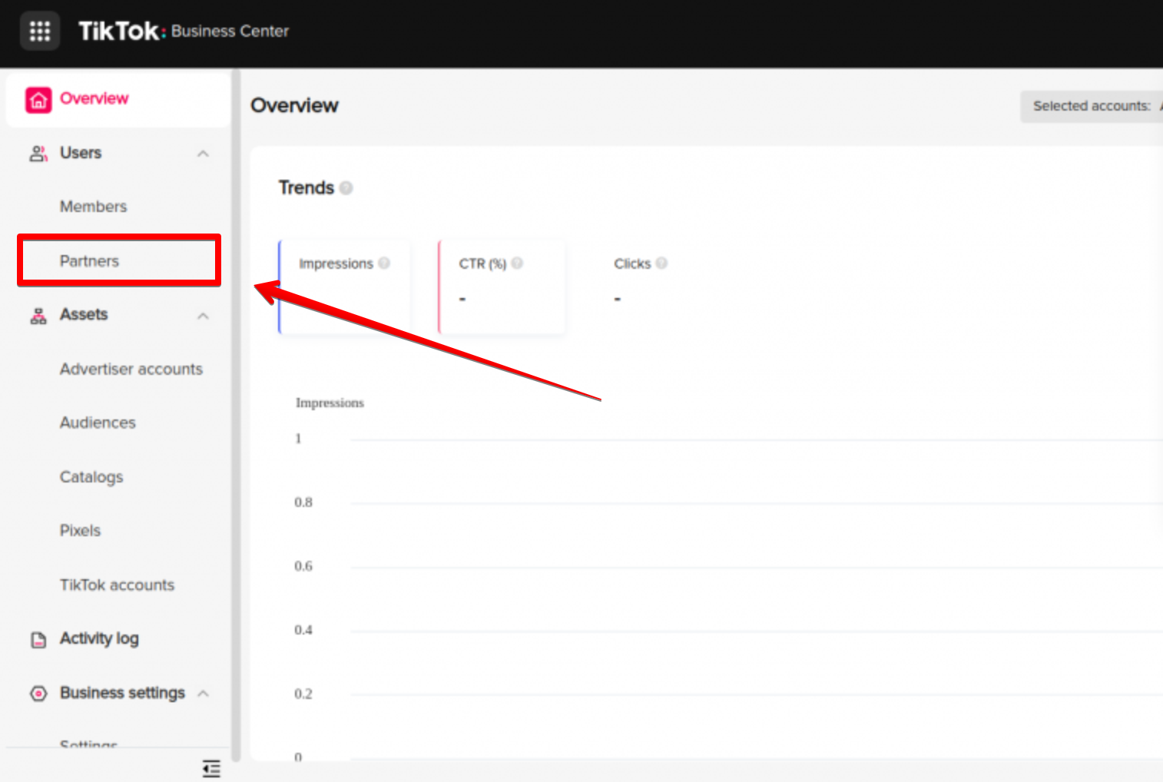Select the Impressions metric card

pos(344,287)
